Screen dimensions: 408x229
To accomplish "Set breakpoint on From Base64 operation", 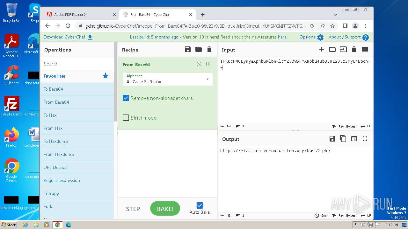I will pos(208,64).
